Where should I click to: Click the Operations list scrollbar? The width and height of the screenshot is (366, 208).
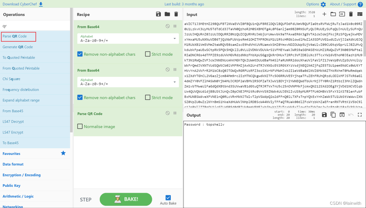click(x=72, y=70)
